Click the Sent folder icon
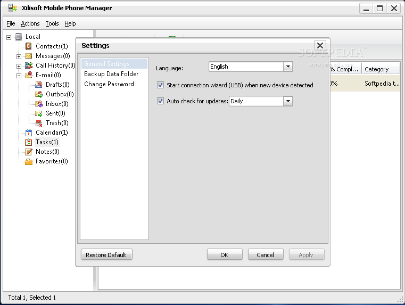Viewport: 405px width, 305px height. click(39, 113)
